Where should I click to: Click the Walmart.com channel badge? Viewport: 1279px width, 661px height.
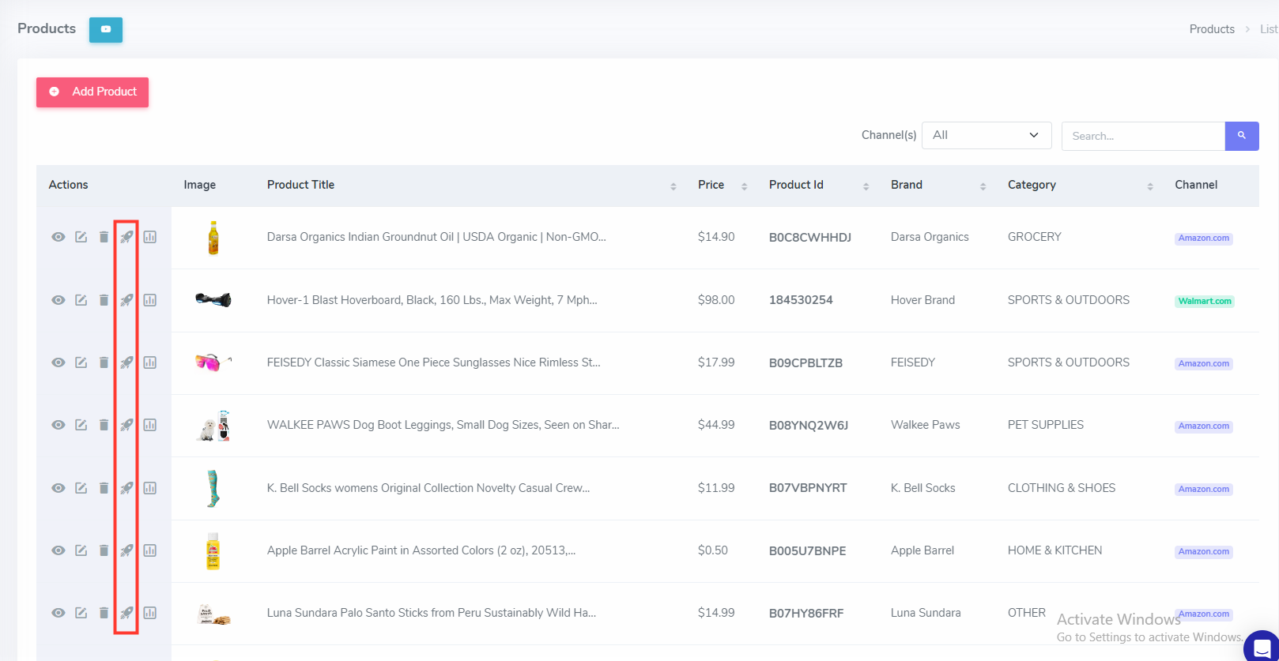[1204, 301]
